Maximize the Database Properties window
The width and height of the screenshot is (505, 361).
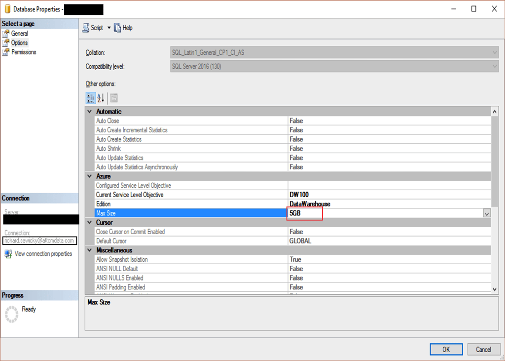[x=474, y=9]
